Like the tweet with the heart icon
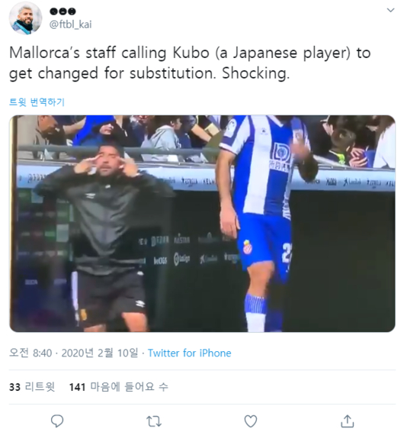This screenshot has height=429, width=404. pyautogui.click(x=251, y=421)
